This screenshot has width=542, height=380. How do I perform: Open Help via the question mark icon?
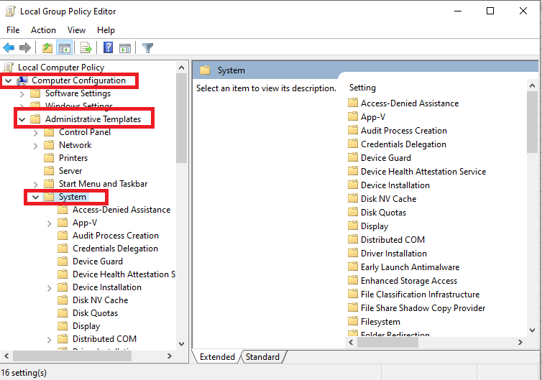click(x=108, y=48)
